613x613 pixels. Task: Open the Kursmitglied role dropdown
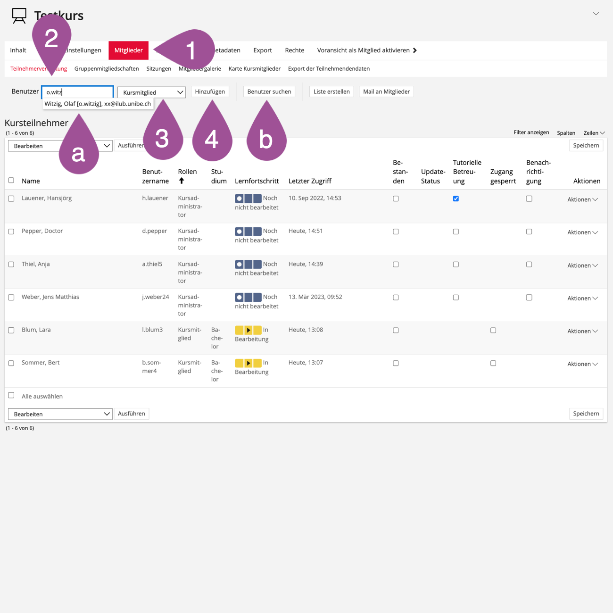click(151, 92)
